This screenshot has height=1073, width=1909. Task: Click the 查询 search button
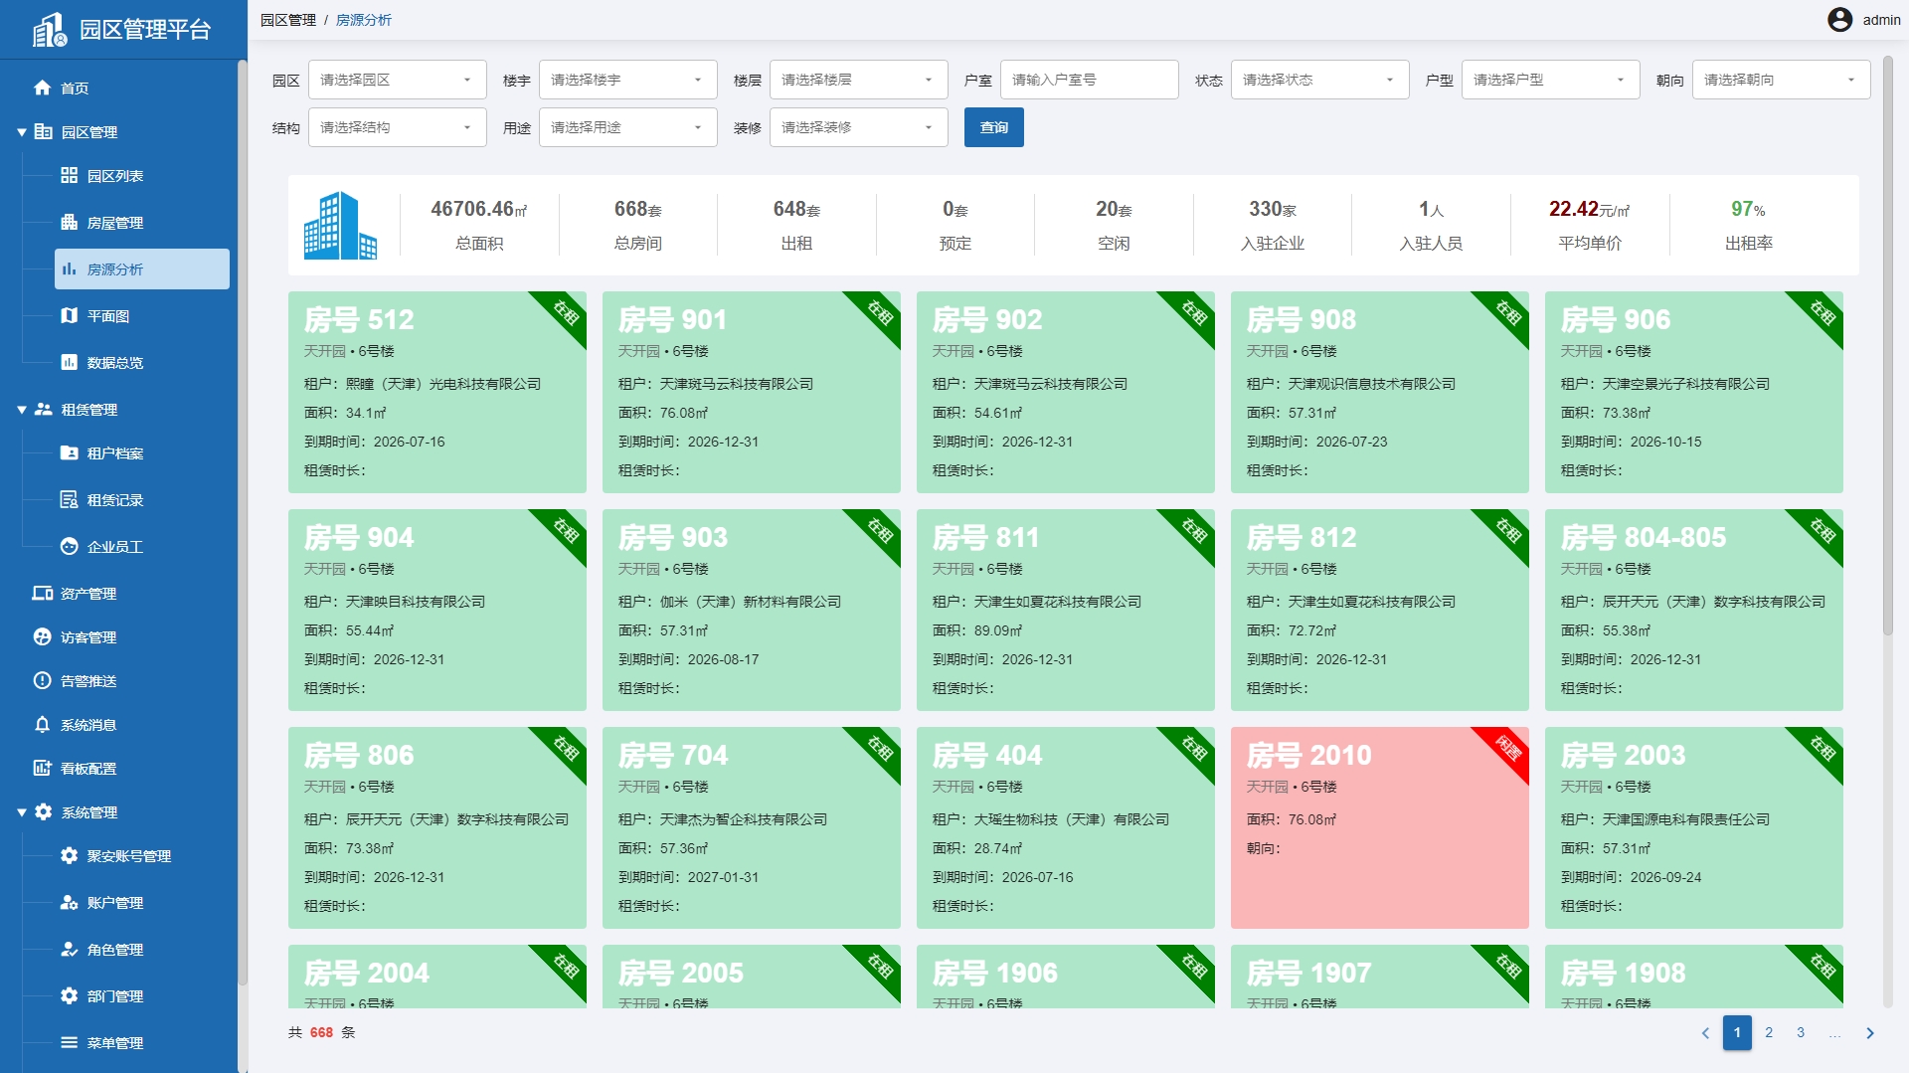coord(993,127)
